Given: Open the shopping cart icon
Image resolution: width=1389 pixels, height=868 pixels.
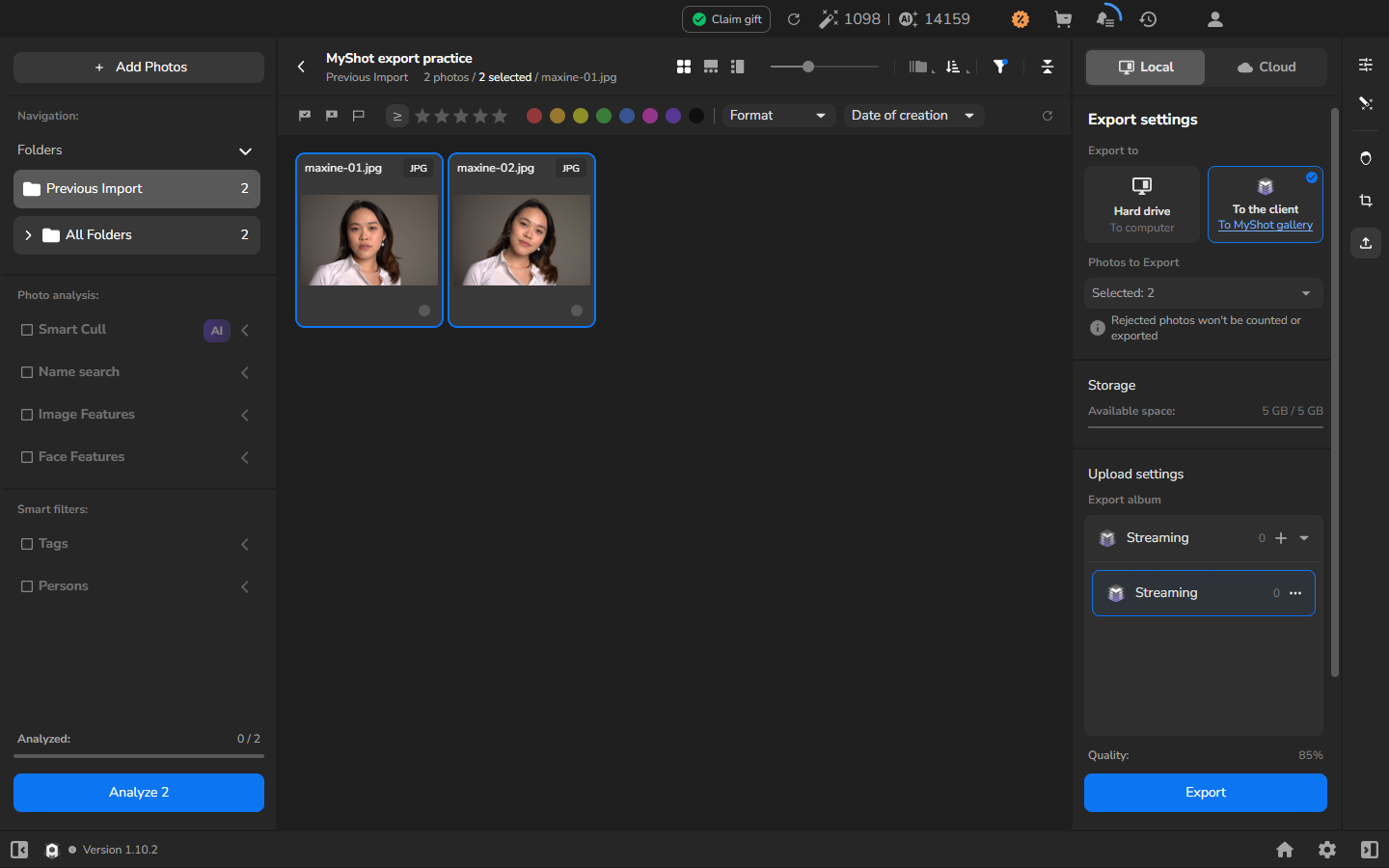Looking at the screenshot, I should click(1063, 19).
